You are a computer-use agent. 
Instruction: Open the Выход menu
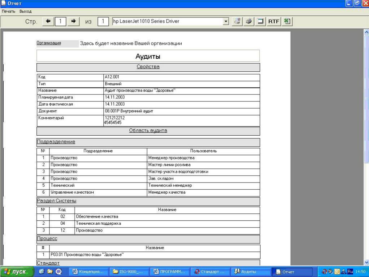(x=26, y=11)
